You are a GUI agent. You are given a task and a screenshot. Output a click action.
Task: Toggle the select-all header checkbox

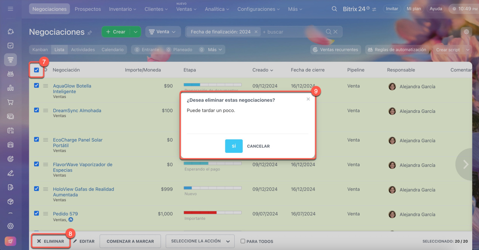pos(36,70)
